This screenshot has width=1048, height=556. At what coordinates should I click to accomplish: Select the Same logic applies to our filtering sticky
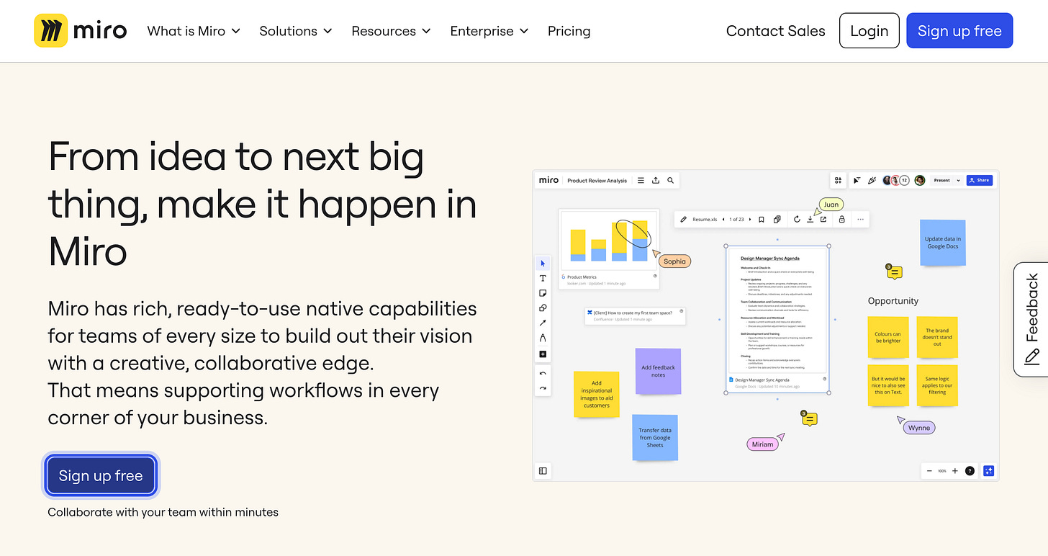tap(937, 386)
